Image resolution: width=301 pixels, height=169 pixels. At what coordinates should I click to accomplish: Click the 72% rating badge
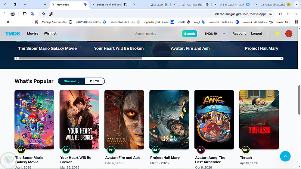(66, 150)
